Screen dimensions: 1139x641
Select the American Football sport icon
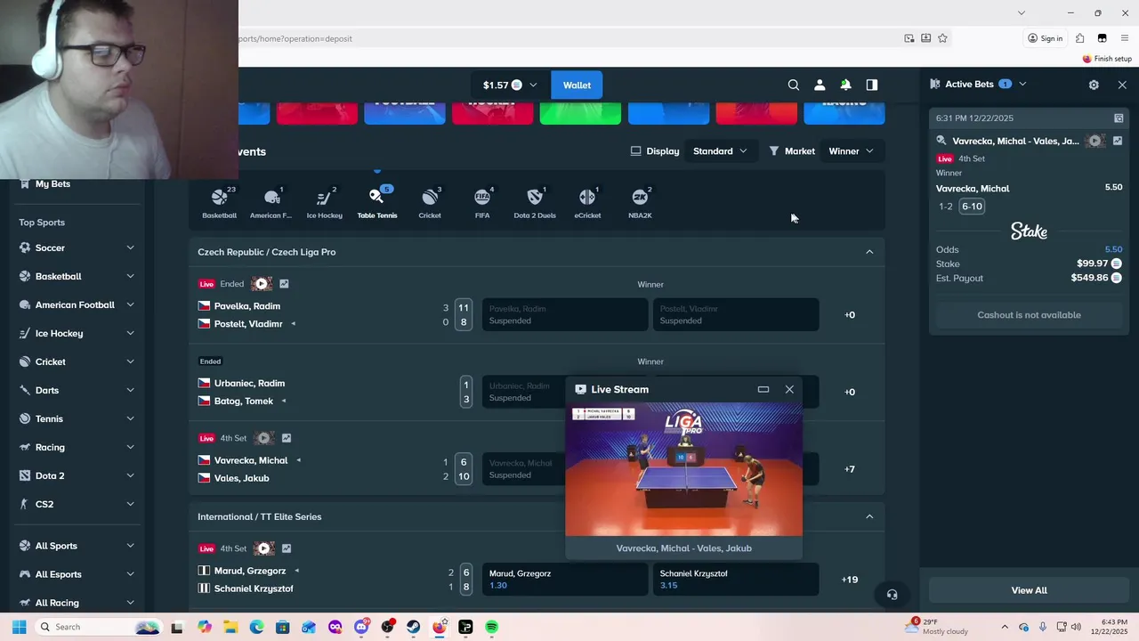point(271,203)
